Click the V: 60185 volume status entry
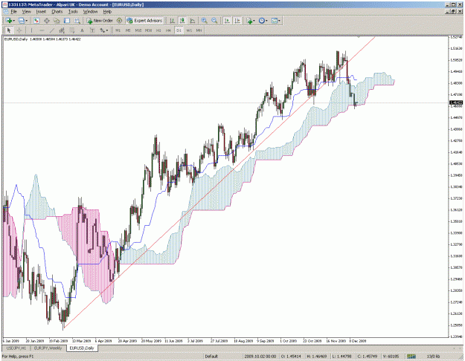Screen dimensions: 465x361 pyautogui.click(x=391, y=357)
